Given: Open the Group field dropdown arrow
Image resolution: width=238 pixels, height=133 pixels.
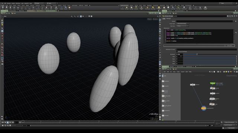Looking at the screenshot, I should point(234,21).
